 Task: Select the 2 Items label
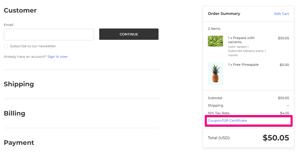214,28
